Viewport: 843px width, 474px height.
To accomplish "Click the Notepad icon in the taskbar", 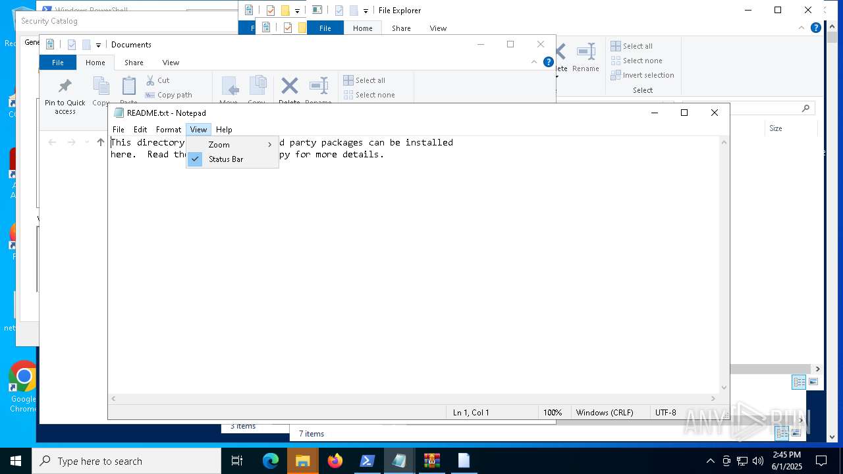I will click(400, 461).
